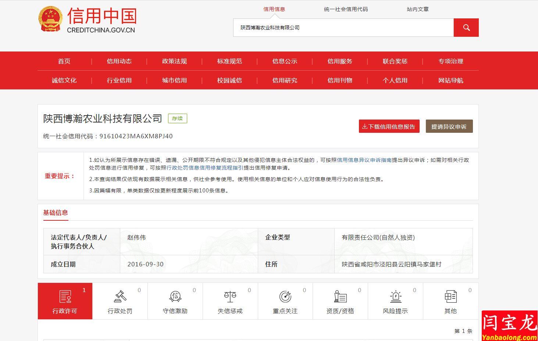Select the 守信激励 medal icon
The height and width of the screenshot is (341, 538).
pyautogui.click(x=175, y=296)
